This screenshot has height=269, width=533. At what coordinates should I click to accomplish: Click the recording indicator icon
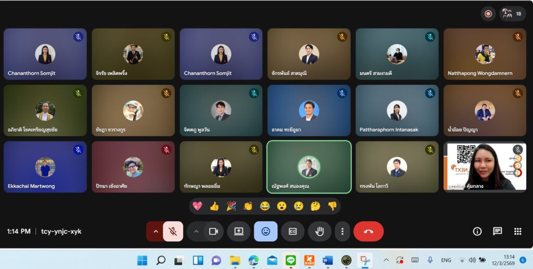click(x=488, y=14)
